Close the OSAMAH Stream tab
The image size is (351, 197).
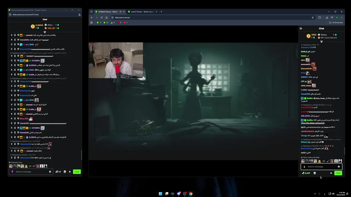tap(124, 12)
